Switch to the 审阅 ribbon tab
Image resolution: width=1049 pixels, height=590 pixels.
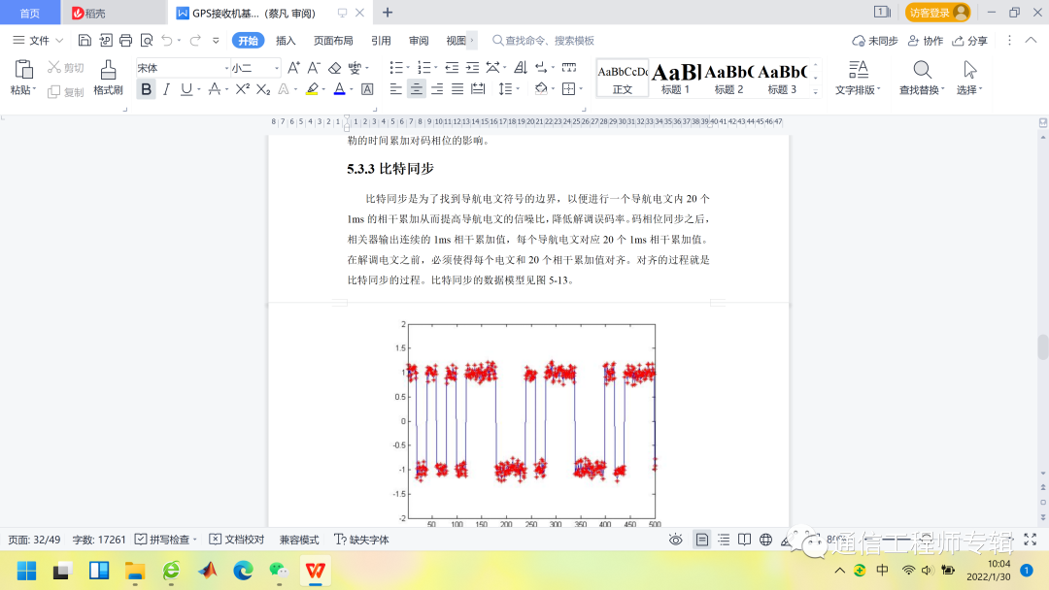[x=419, y=41]
